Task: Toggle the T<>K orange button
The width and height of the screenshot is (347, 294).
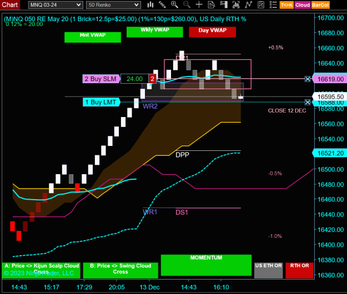Action: (x=286, y=5)
